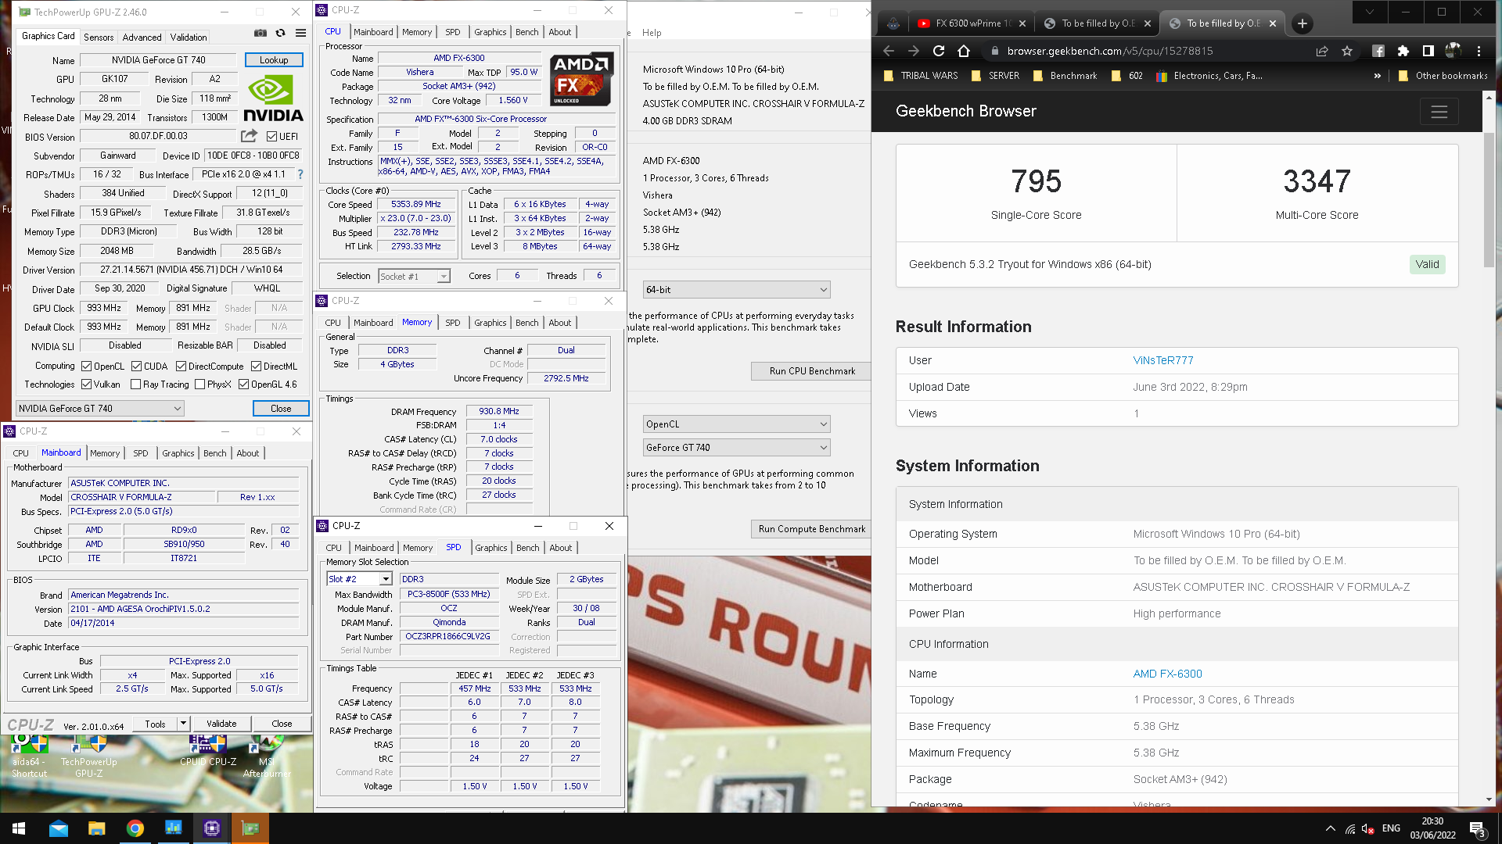Image resolution: width=1502 pixels, height=844 pixels.
Task: Click the NVIDIA logo in GPU-Z
Action: [x=273, y=98]
